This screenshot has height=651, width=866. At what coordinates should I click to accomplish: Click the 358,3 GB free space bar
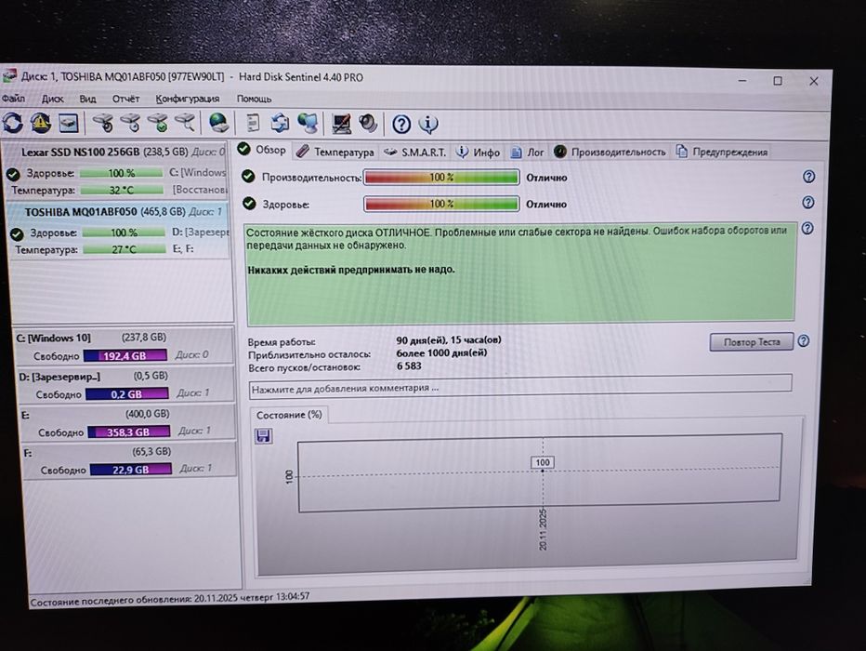click(x=128, y=432)
